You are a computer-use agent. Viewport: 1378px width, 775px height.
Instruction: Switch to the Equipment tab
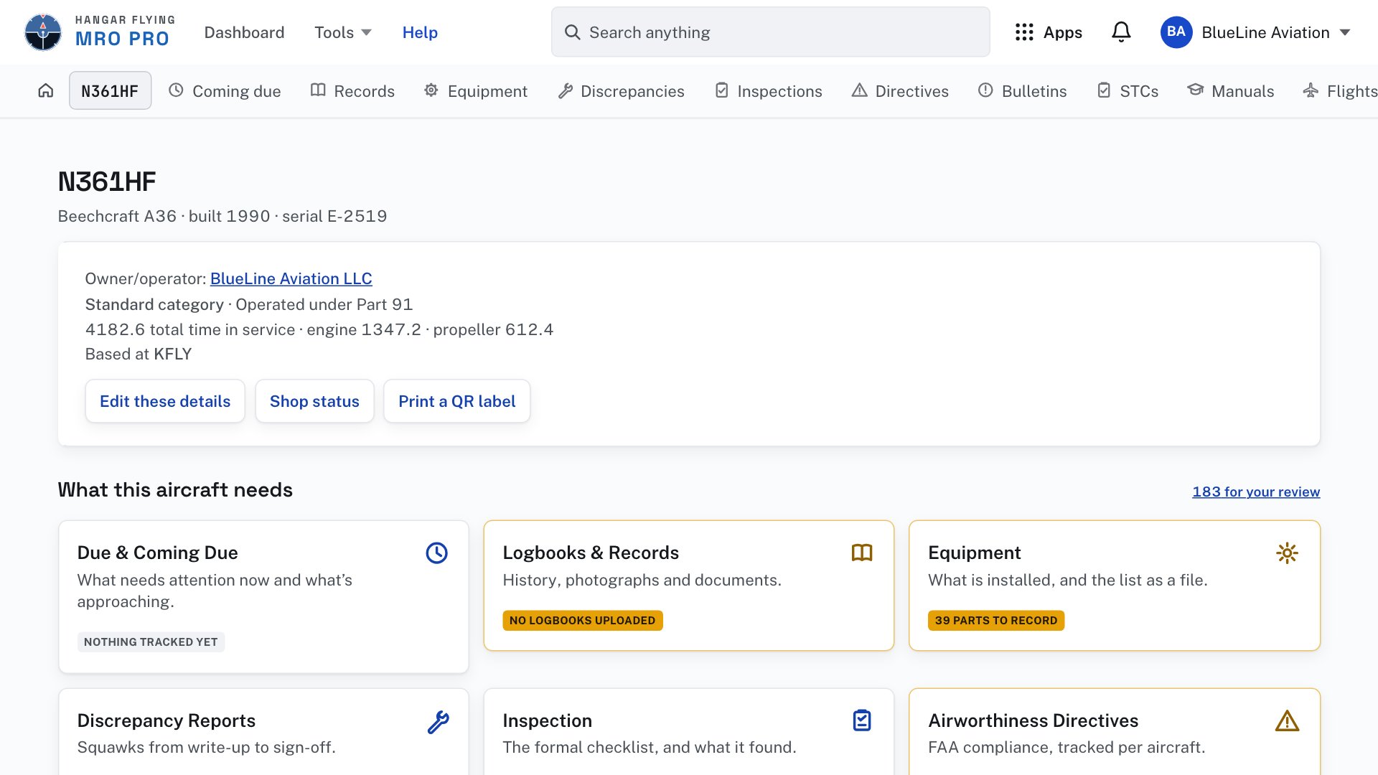tap(475, 90)
